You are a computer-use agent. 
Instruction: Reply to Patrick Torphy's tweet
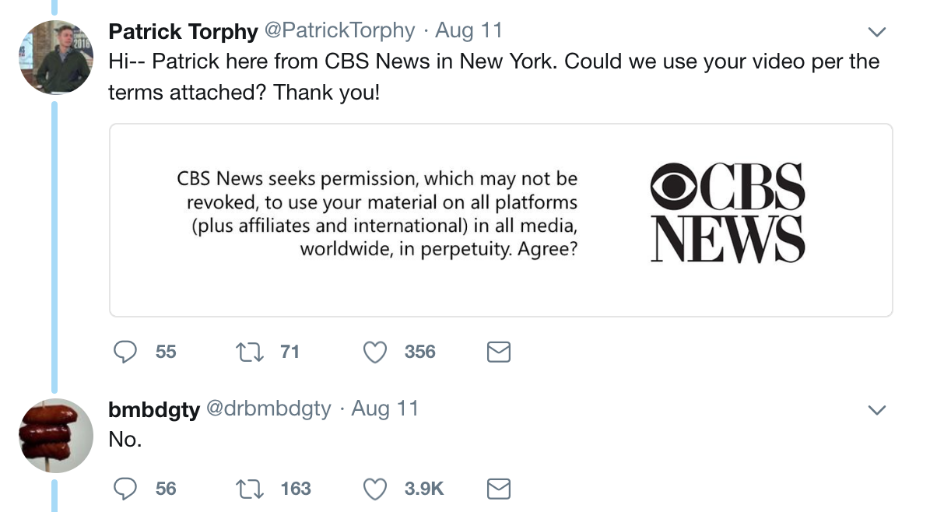click(126, 352)
